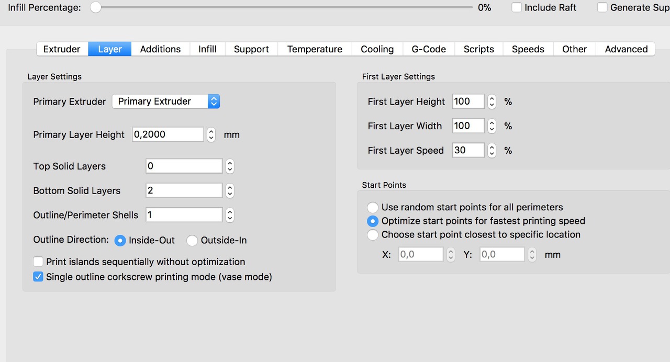This screenshot has height=362, width=670.
Task: Go to the Advanced tab
Action: pyautogui.click(x=626, y=49)
